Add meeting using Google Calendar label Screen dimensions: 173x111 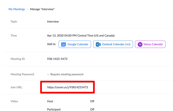click(78, 44)
